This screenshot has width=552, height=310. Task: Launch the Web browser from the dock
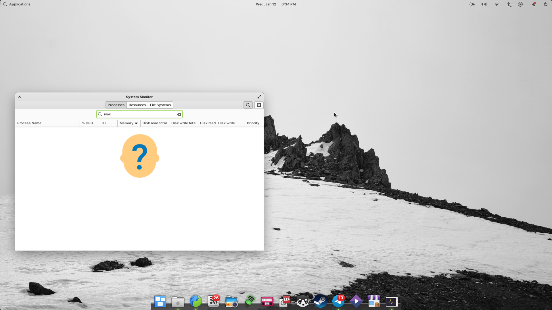195,301
